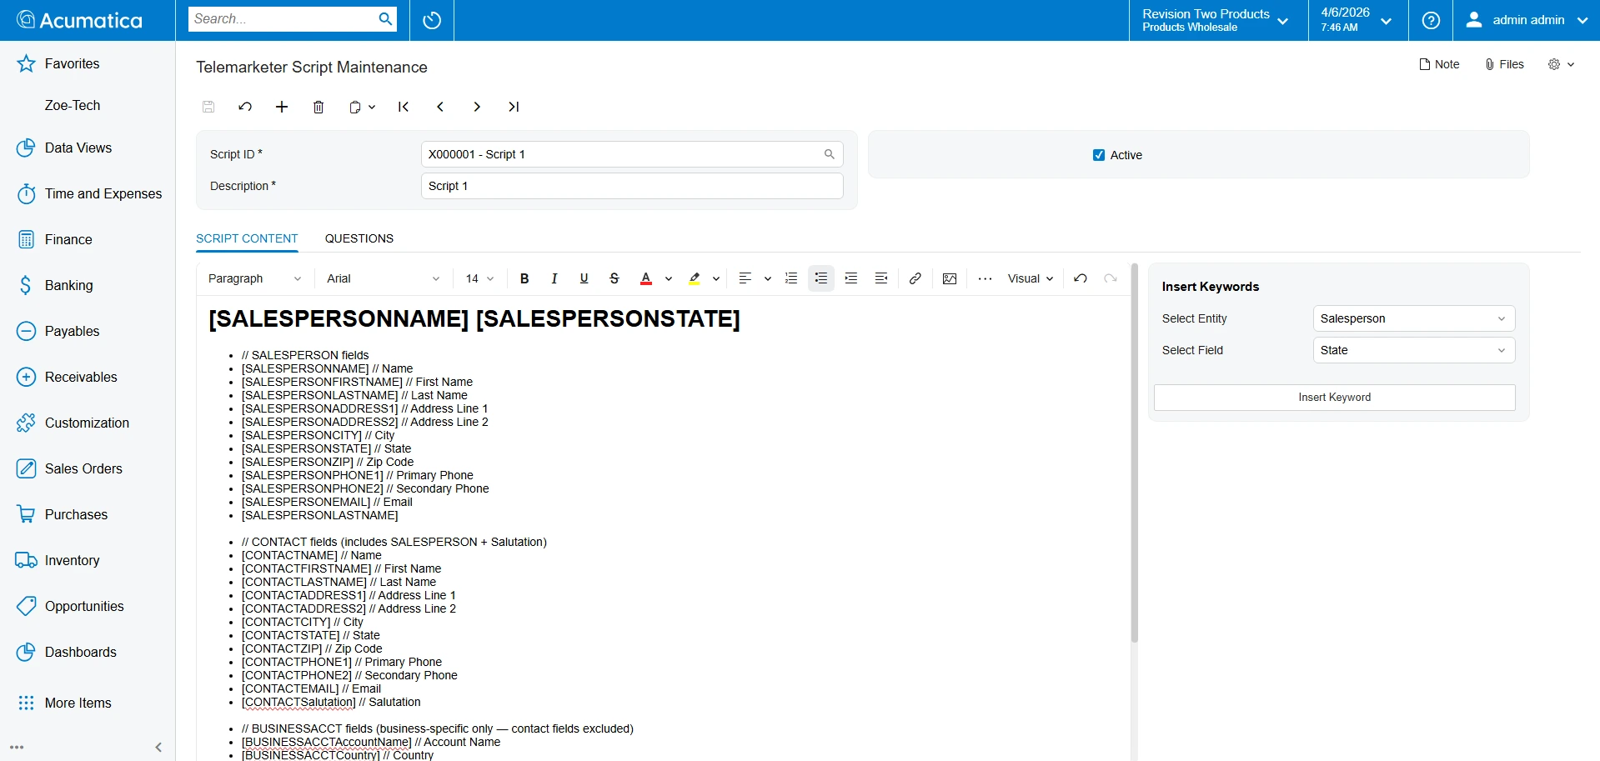
Task: Click the Save record toolbar icon
Action: click(x=208, y=107)
